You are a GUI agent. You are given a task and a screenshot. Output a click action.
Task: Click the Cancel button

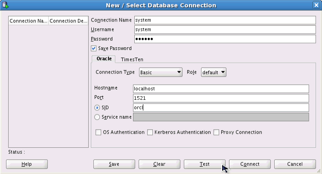point(295,164)
